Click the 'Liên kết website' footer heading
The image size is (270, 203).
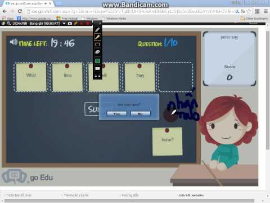click(191, 195)
